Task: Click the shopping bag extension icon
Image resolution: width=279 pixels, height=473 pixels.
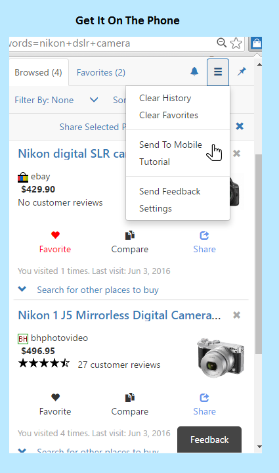Action: tap(256, 43)
